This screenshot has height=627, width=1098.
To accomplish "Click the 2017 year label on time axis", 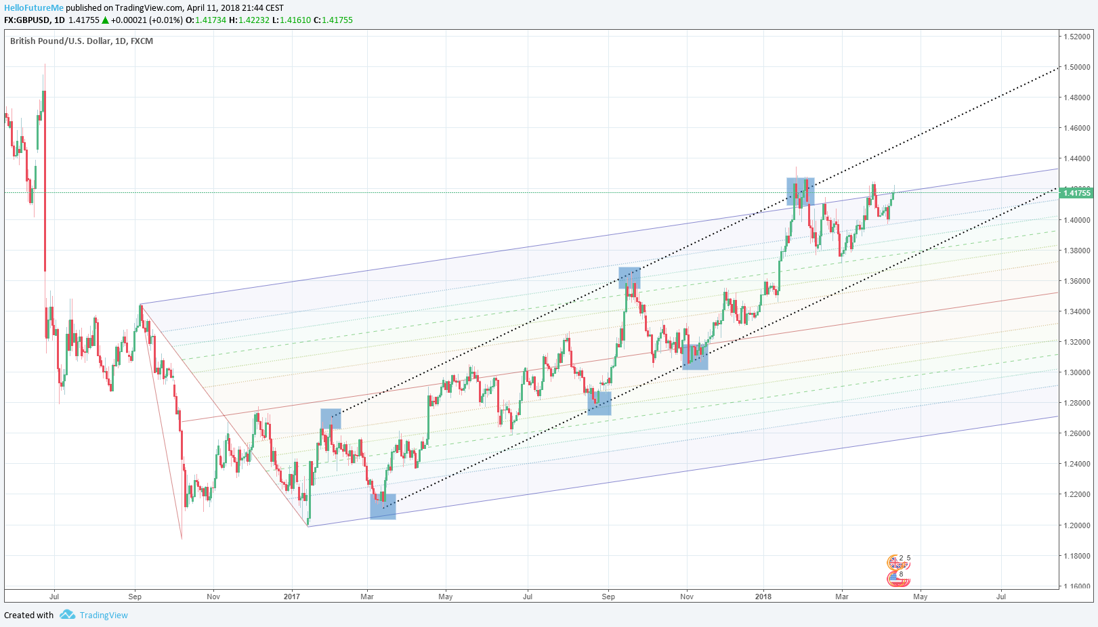I will (292, 597).
